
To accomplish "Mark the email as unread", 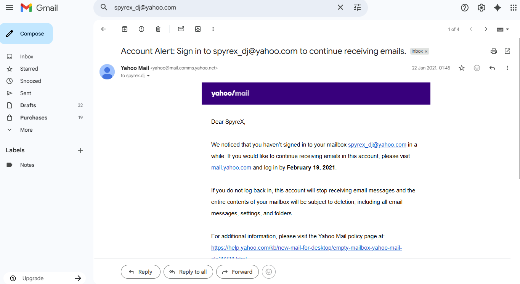I will [x=181, y=29].
